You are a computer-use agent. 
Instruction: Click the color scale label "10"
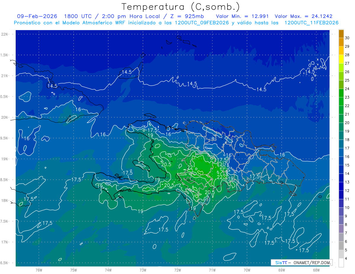pyautogui.click(x=348, y=207)
